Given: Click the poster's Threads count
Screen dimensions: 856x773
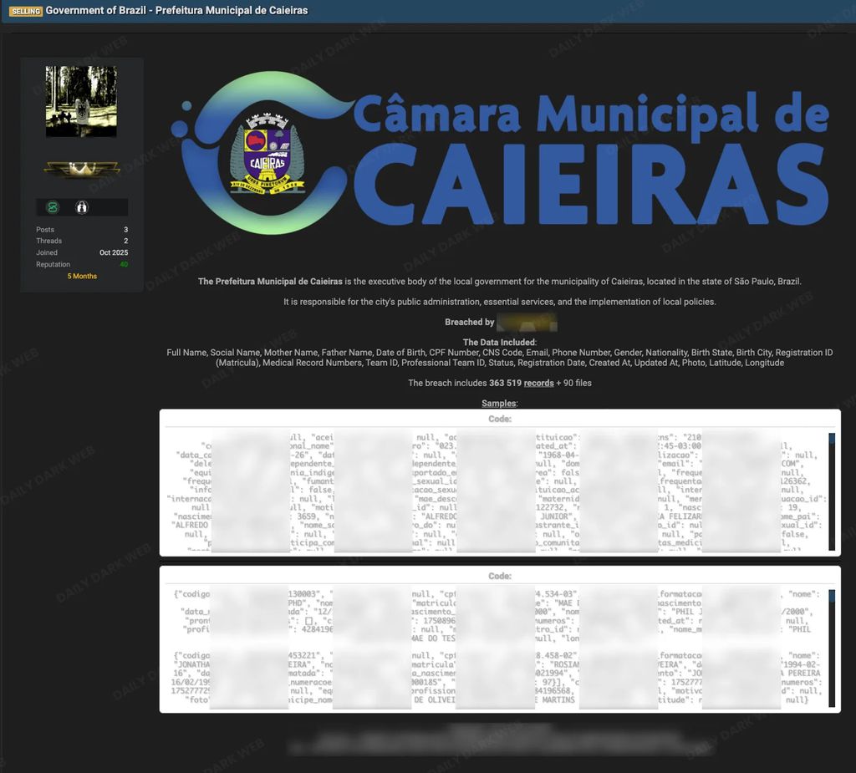Looking at the screenshot, I should coord(125,241).
